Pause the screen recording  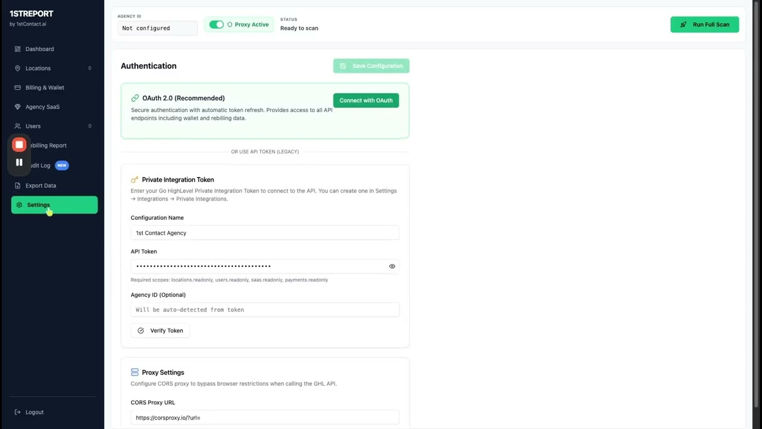coord(19,162)
